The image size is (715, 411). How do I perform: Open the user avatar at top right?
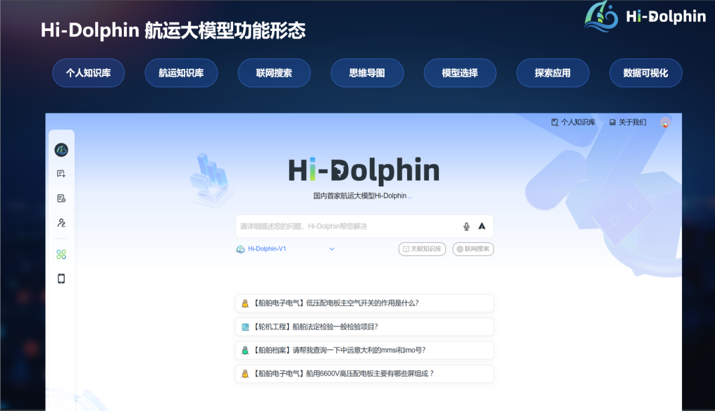point(665,122)
